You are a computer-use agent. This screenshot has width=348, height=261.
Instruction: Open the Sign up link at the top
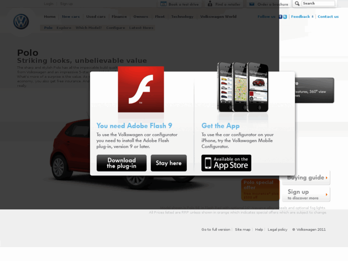tap(67, 4)
